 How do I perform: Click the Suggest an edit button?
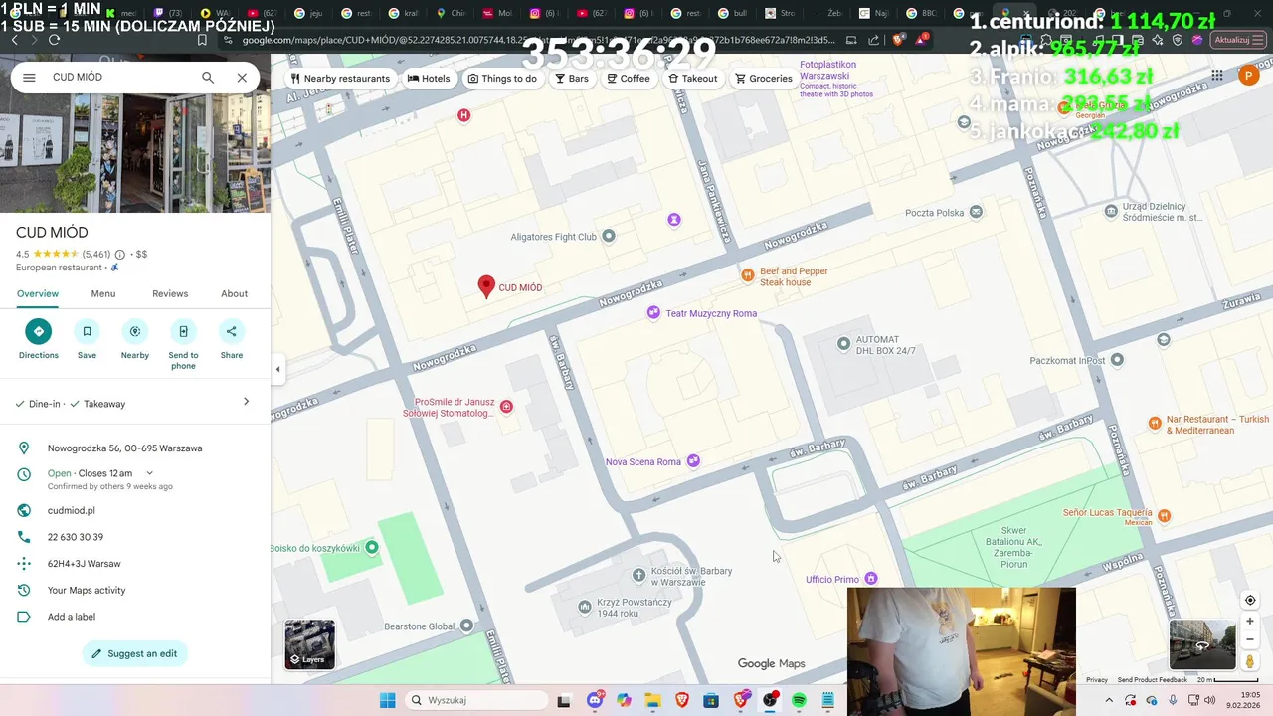(x=135, y=653)
